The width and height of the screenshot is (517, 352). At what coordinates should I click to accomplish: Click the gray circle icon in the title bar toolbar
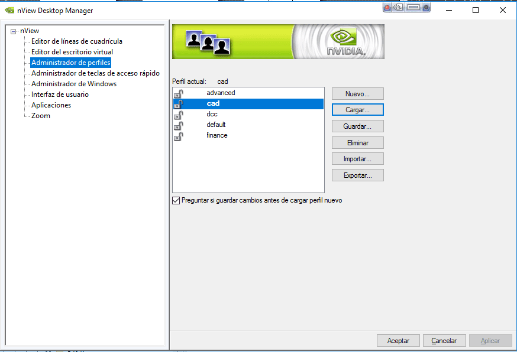(426, 7)
